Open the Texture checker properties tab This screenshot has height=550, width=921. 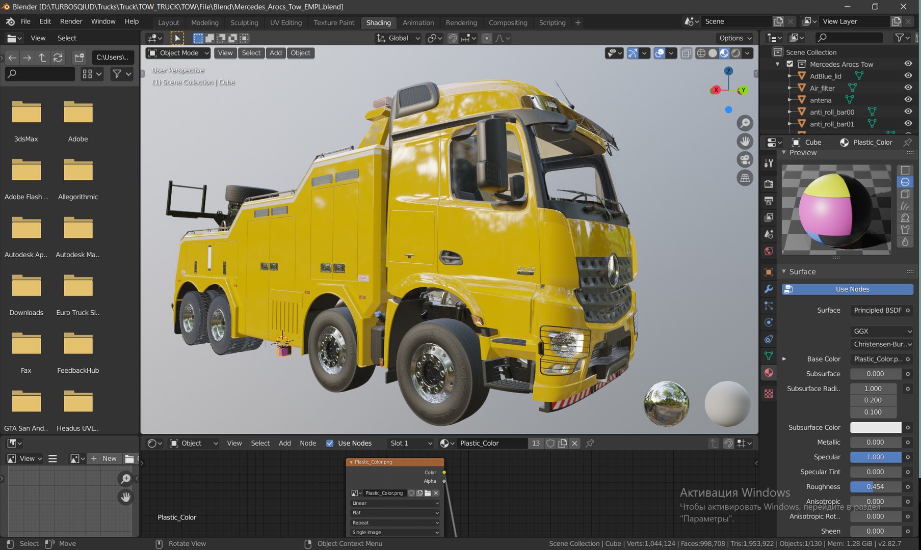point(769,394)
